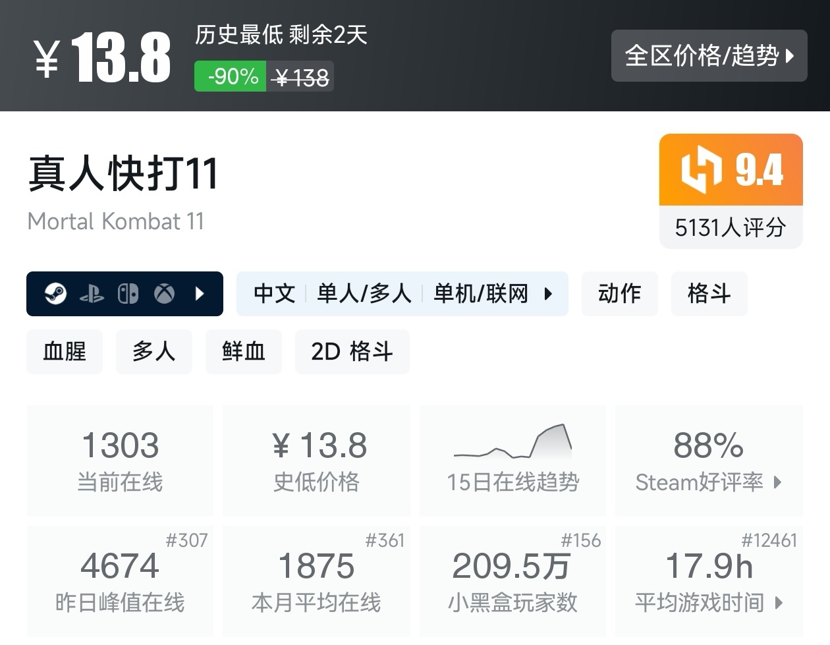Click the Xbox platform icon

164,294
